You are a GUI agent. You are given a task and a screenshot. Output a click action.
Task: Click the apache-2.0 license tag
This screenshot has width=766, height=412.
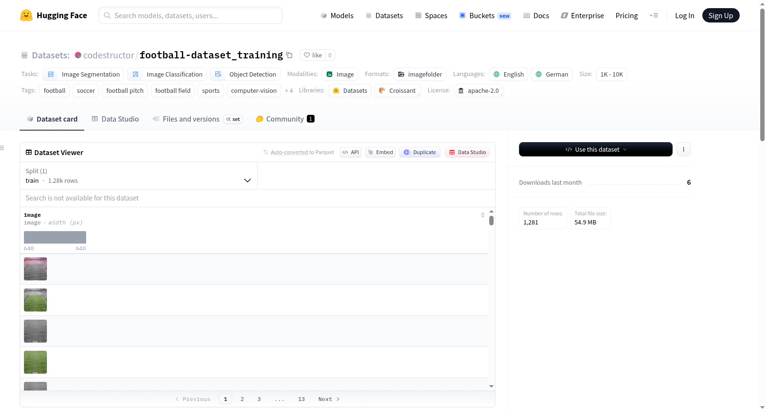point(478,90)
